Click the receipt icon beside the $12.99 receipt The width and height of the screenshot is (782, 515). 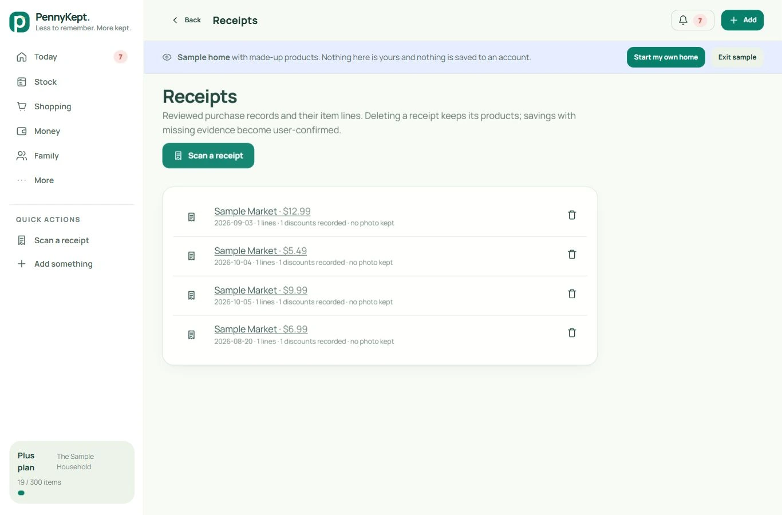point(192,217)
